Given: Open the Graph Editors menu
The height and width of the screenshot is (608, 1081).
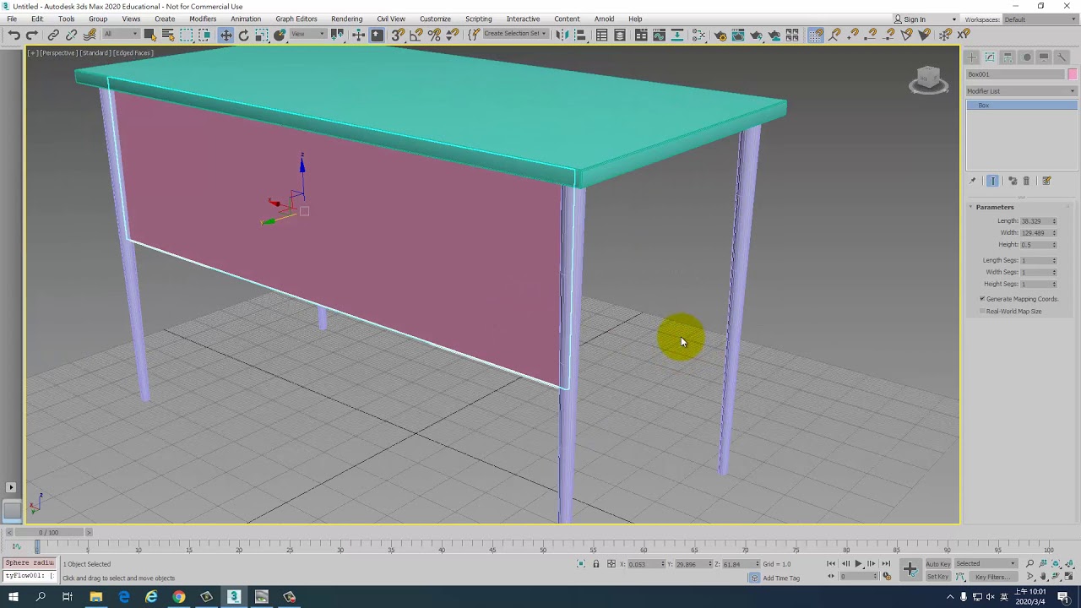Looking at the screenshot, I should 296,19.
